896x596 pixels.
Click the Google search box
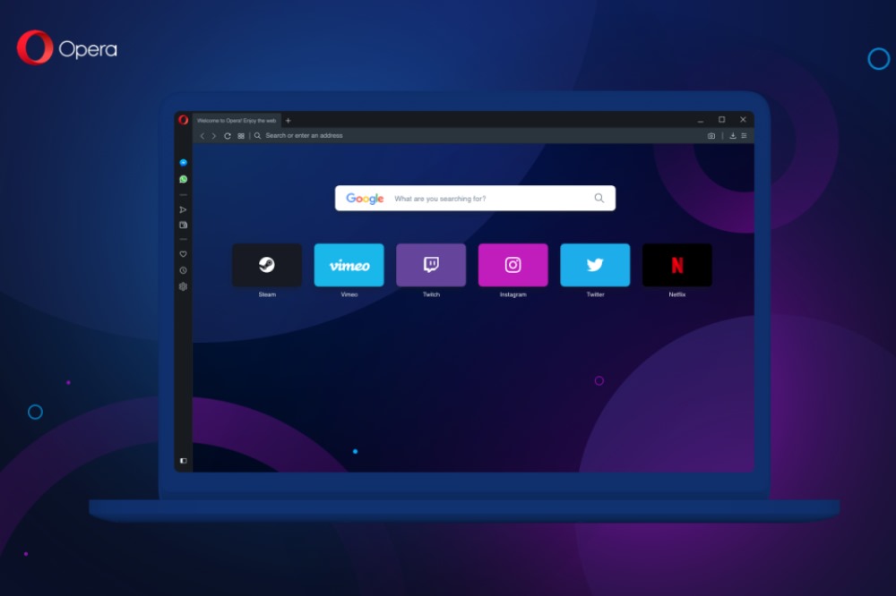point(475,198)
